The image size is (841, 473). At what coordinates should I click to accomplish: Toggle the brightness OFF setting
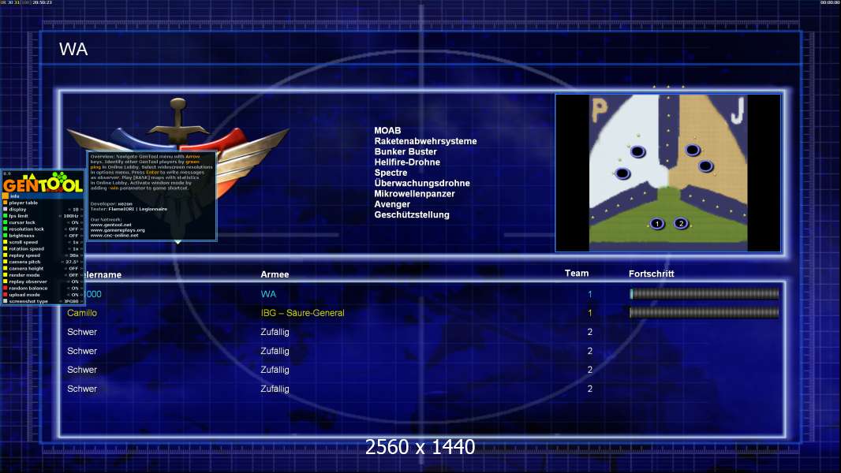(x=73, y=236)
